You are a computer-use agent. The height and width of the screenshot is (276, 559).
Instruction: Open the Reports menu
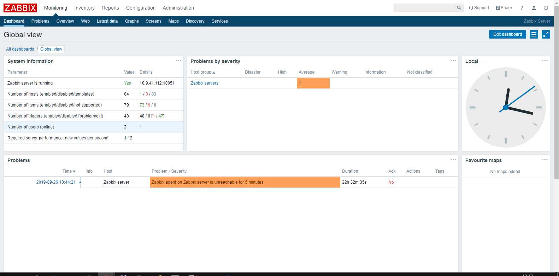point(110,8)
